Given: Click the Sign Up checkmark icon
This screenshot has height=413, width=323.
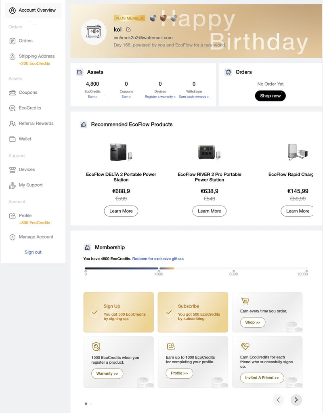Looking at the screenshot, I should tap(95, 312).
